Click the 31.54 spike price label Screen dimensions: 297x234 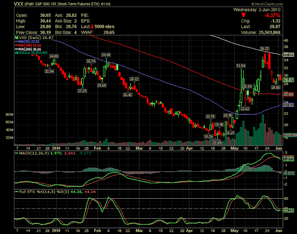[x=241, y=66]
